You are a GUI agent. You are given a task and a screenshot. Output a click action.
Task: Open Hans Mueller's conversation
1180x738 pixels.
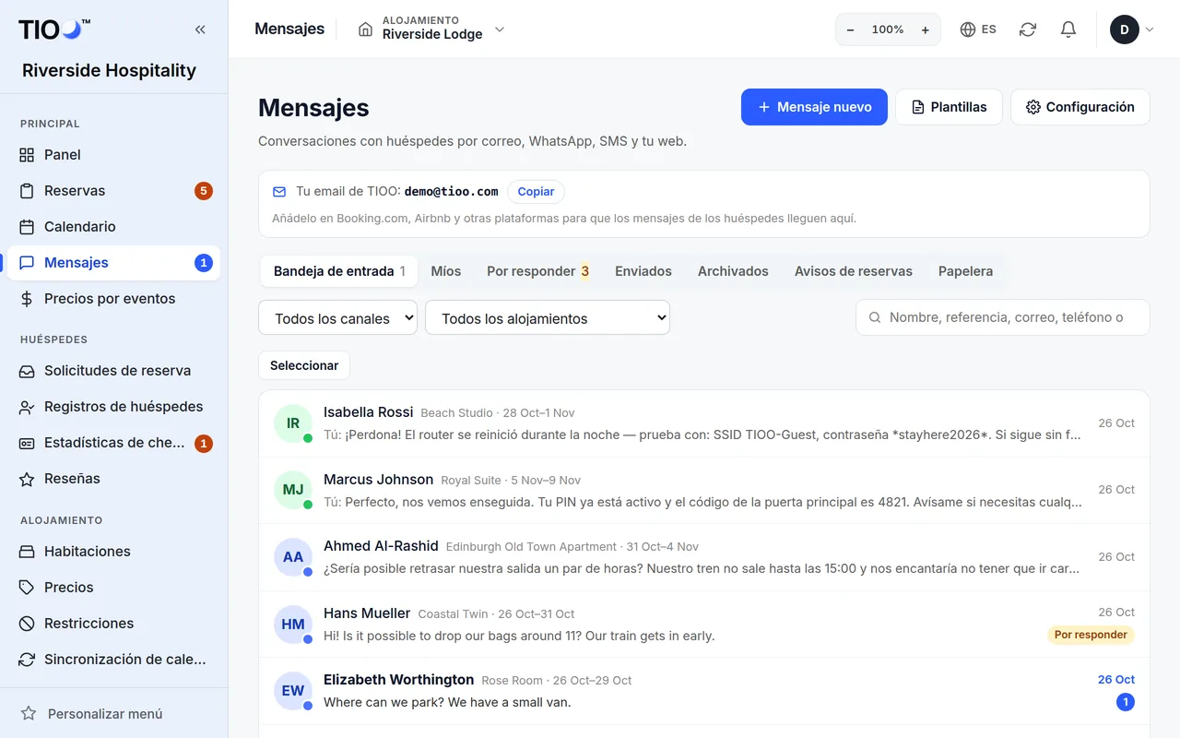pos(704,625)
